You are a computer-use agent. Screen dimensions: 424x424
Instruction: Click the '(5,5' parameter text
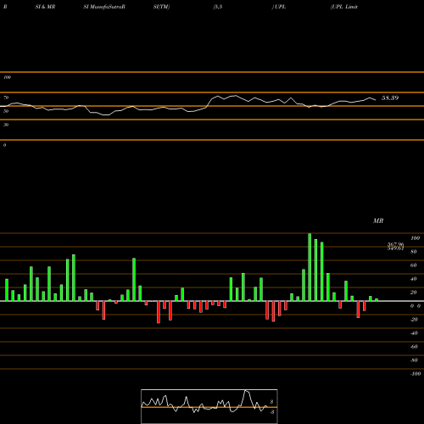click(x=218, y=7)
